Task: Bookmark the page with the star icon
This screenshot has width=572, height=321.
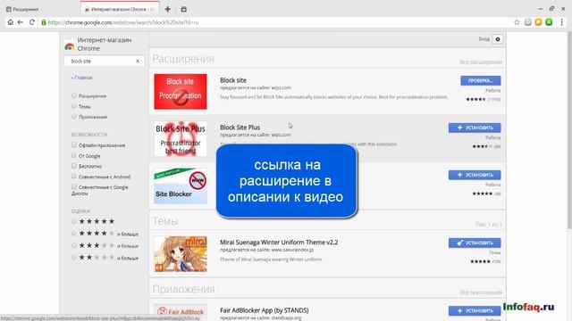Action: pyautogui.click(x=517, y=22)
